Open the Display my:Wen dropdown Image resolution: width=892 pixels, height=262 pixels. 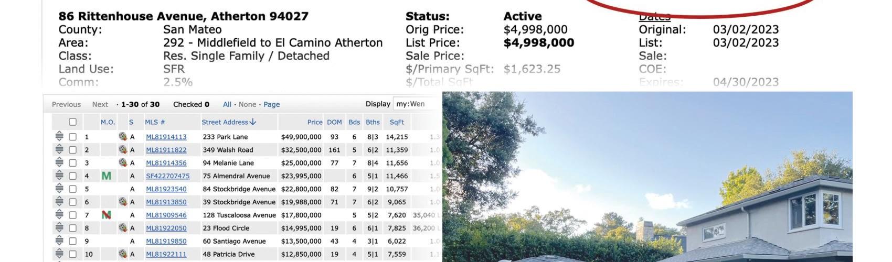(417, 104)
